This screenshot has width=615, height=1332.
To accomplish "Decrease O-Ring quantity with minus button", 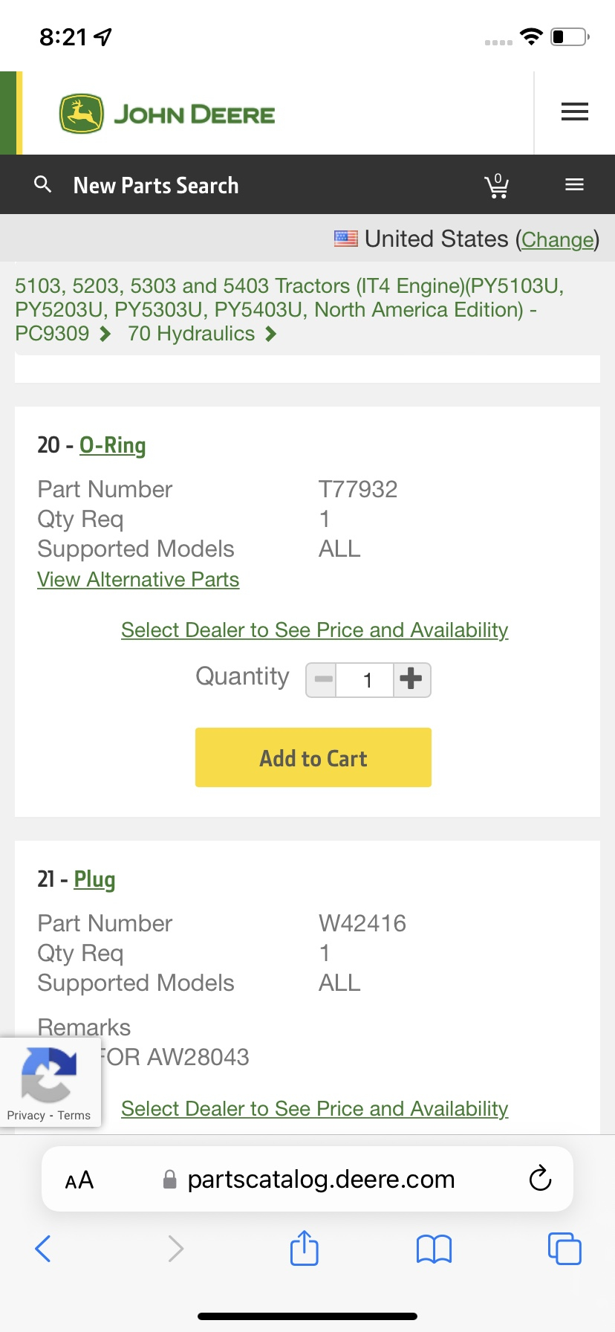I will point(322,679).
